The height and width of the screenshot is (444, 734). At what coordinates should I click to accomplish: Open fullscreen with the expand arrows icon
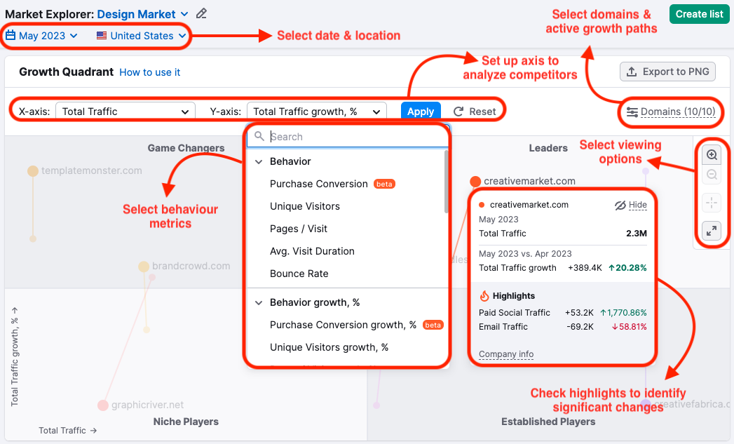712,230
